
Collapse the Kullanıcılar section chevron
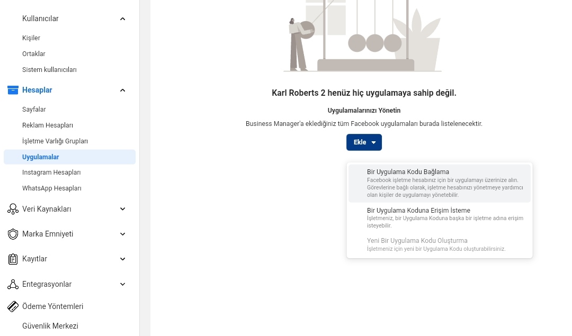122,19
